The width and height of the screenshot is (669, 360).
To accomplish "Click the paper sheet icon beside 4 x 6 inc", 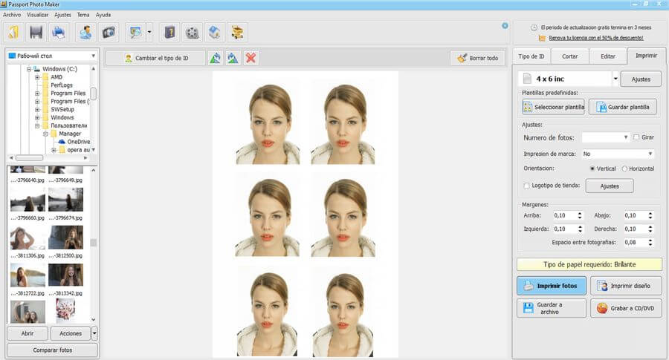I will pos(527,79).
